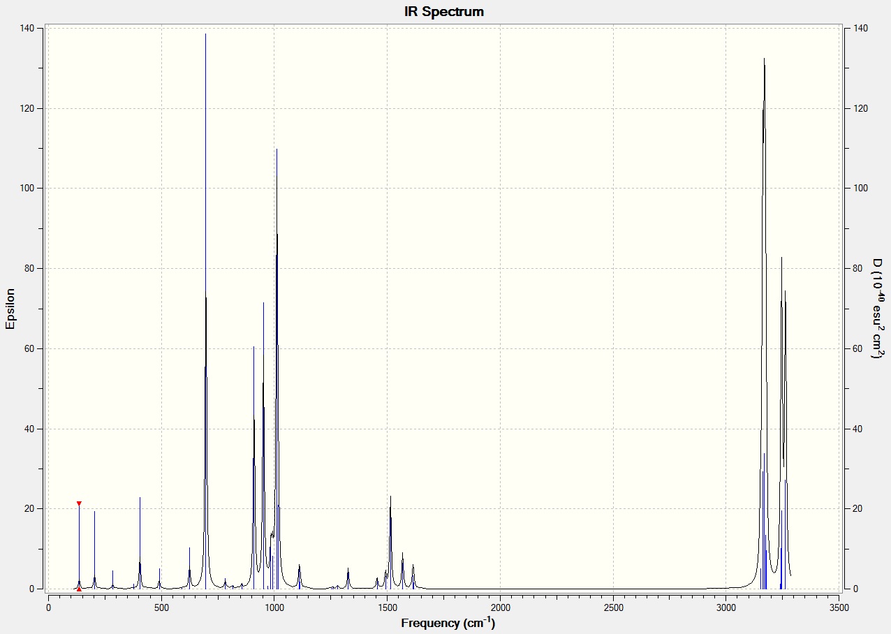Viewport: 891px width, 634px height.
Task: Click the "3000" frequency tick label
Action: coord(726,607)
